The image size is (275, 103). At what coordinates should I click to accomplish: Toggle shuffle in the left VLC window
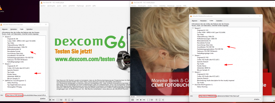[x=72, y=100]
